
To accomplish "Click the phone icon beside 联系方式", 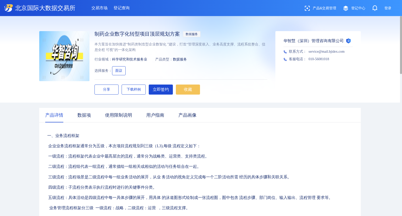I will point(285,52).
